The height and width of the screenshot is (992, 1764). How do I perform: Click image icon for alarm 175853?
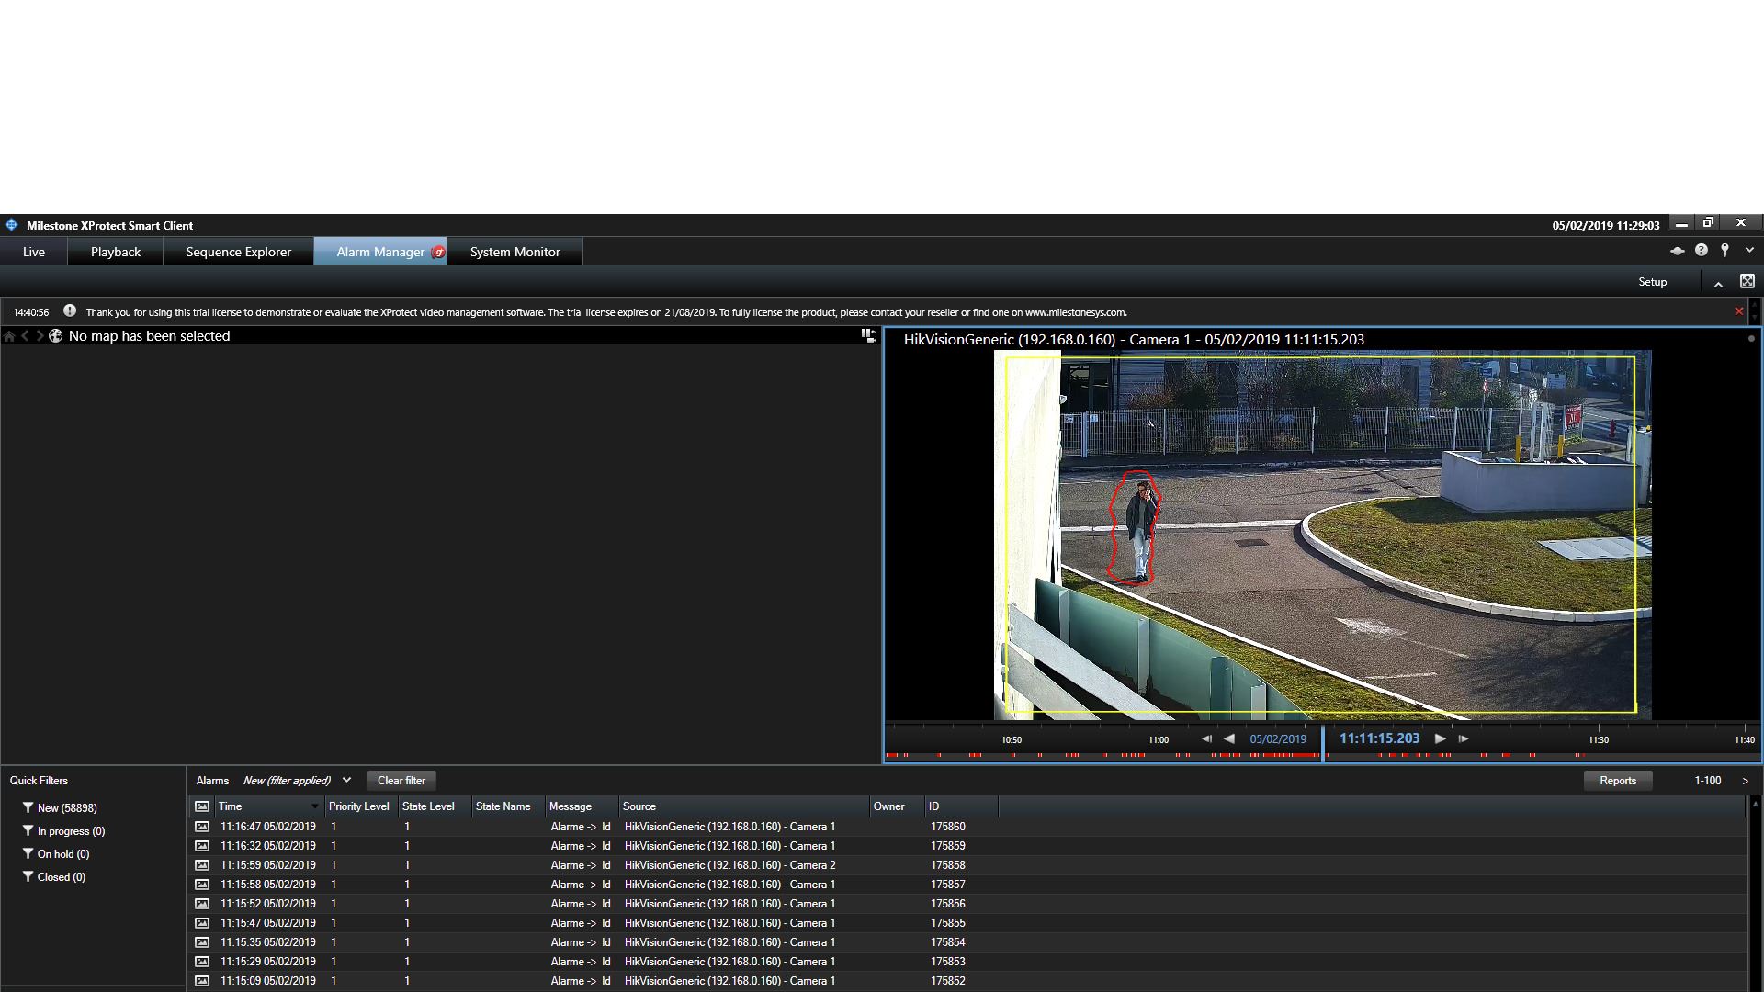click(x=202, y=962)
